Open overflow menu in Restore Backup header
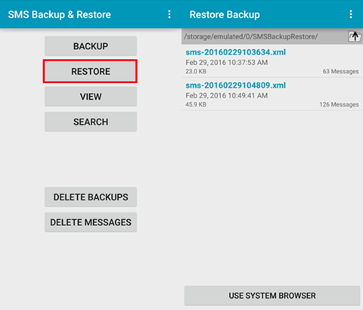Viewport: 363px width, 310px height. coord(351,14)
